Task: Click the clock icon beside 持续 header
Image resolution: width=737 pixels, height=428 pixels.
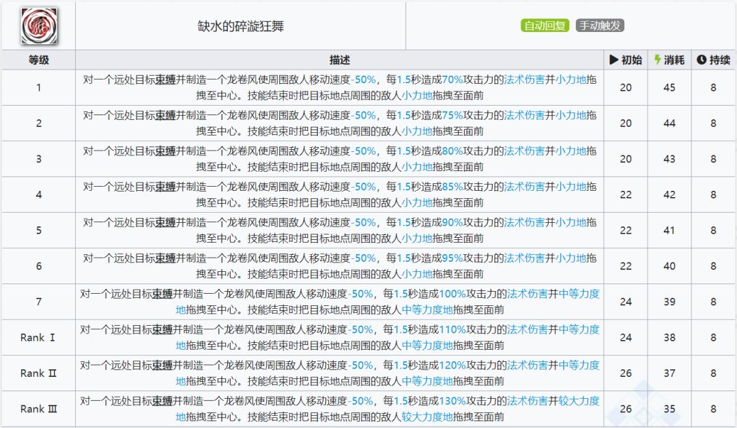Action: coord(701,60)
